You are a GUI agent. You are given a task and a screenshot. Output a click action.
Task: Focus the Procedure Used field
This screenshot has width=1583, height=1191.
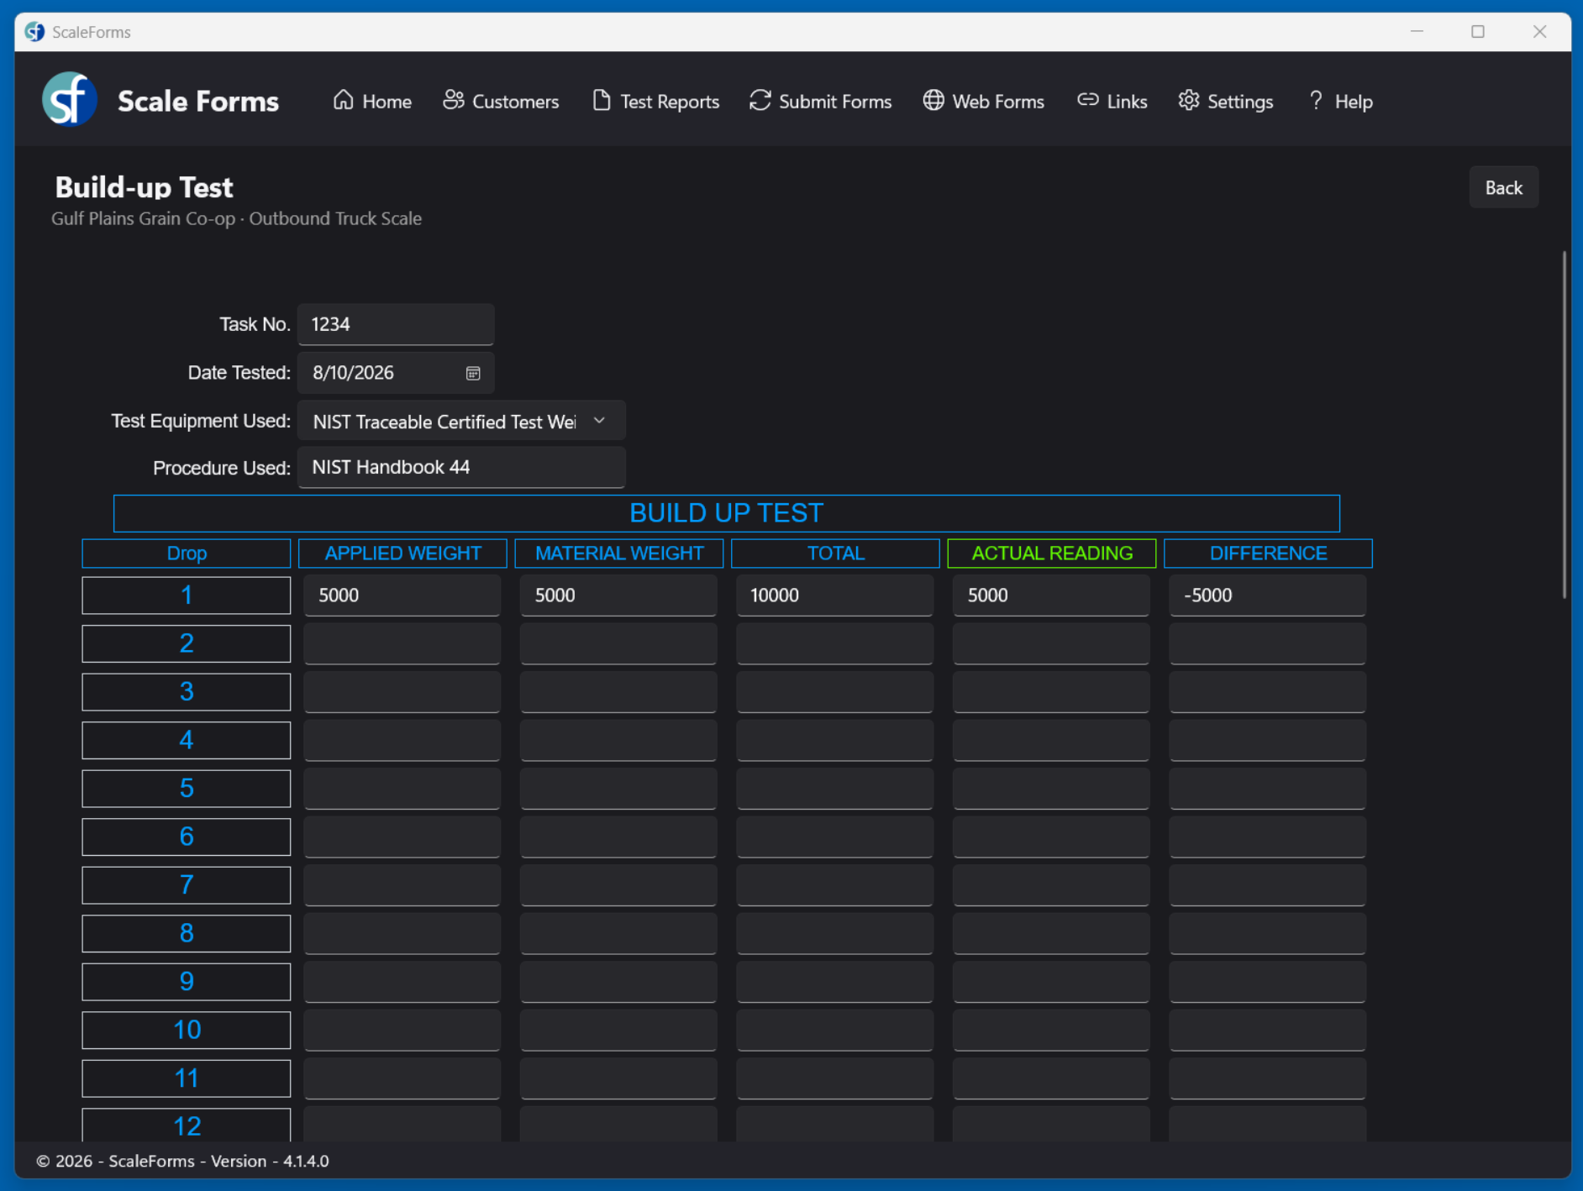(461, 467)
